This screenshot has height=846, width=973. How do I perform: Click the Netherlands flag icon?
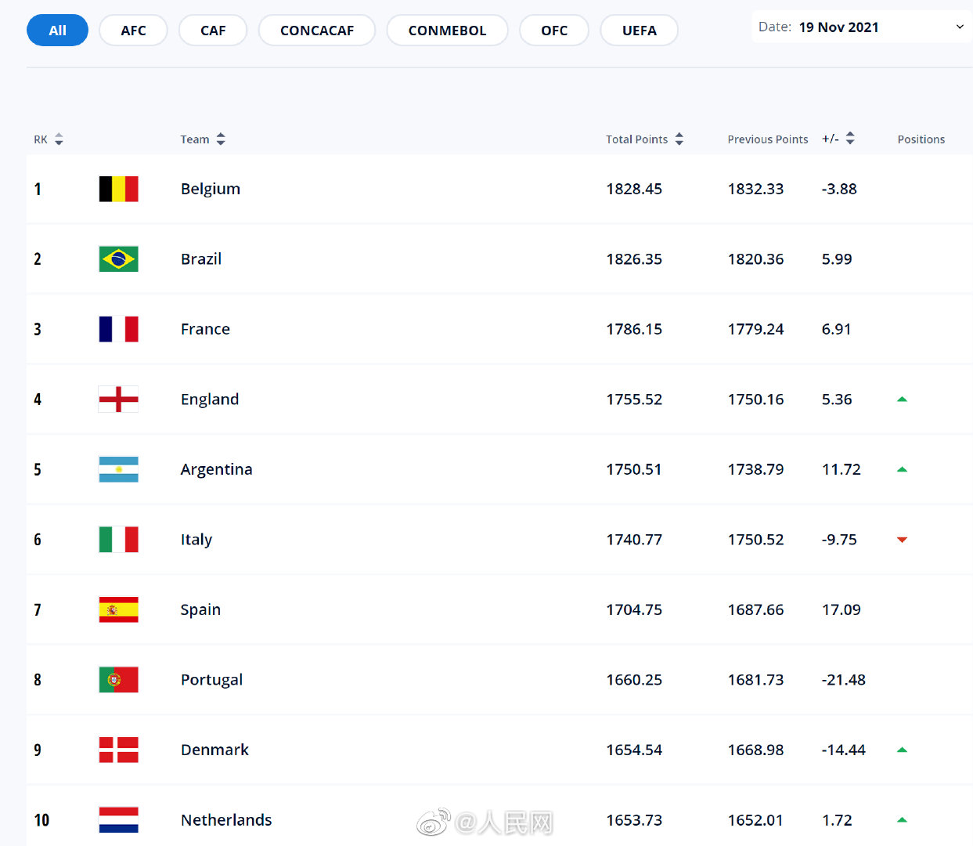pyautogui.click(x=118, y=820)
